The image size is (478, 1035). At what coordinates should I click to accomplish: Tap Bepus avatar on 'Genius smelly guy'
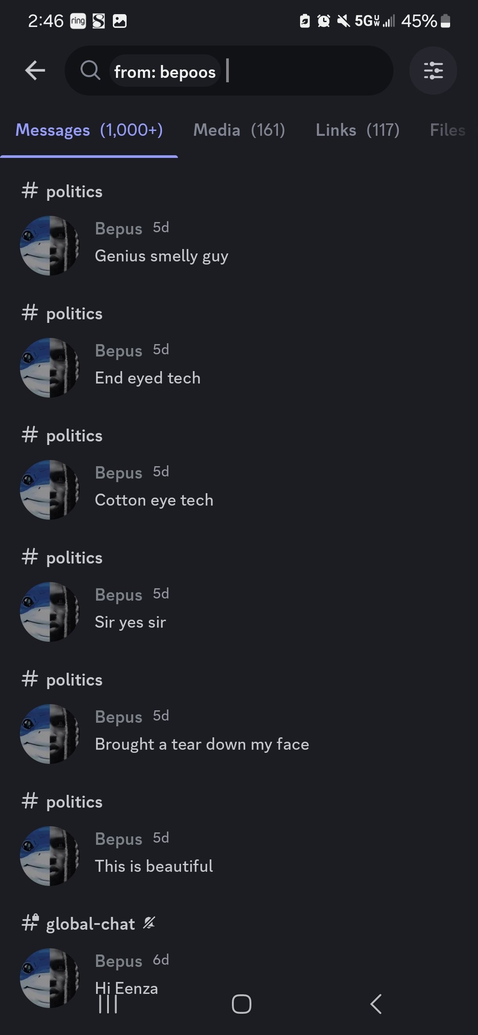[x=50, y=245]
